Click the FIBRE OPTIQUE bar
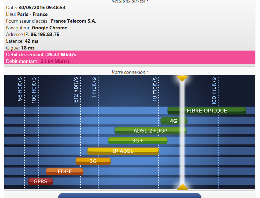 click(207, 111)
